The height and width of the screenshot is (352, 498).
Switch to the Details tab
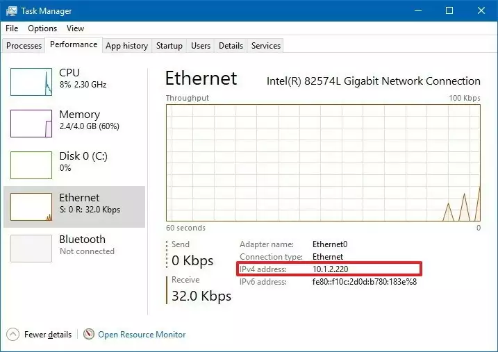click(x=231, y=46)
